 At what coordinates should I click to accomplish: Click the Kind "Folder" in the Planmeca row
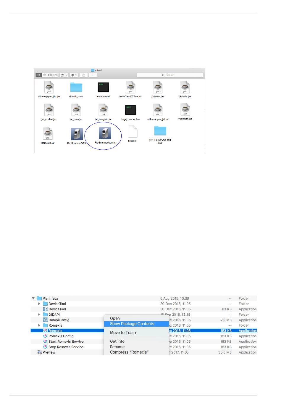(244, 299)
